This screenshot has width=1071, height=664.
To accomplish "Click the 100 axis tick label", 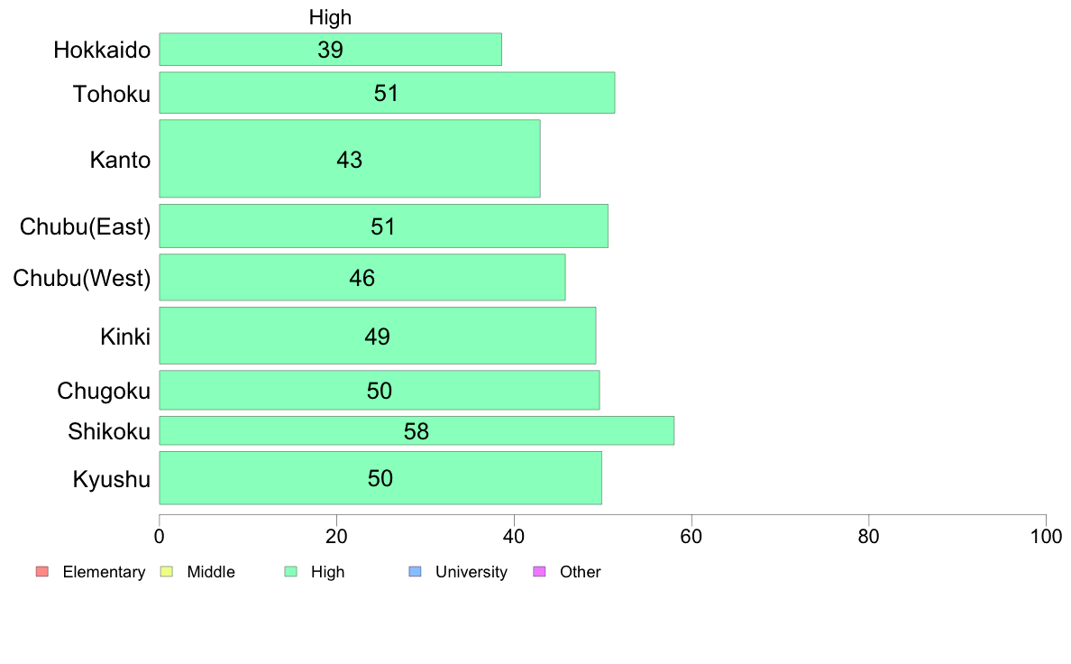I will click(1046, 537).
